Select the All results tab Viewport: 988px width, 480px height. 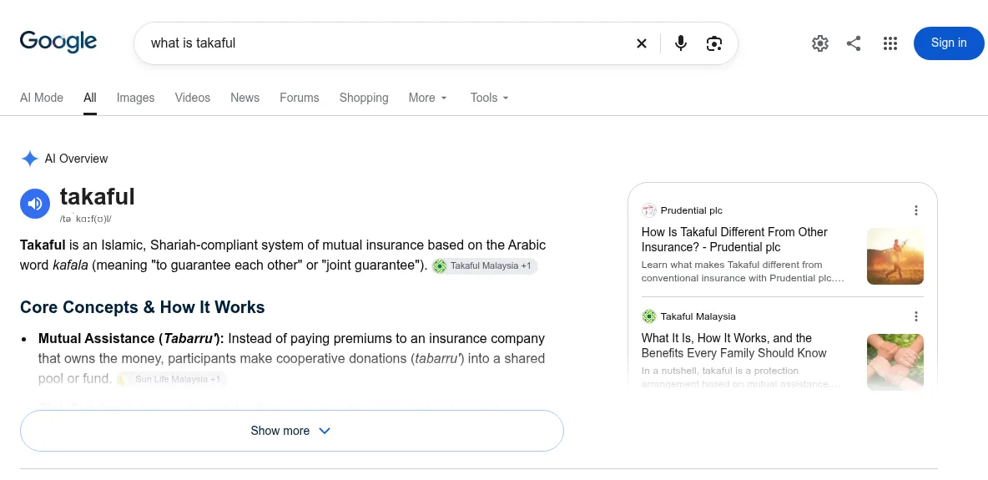90,98
